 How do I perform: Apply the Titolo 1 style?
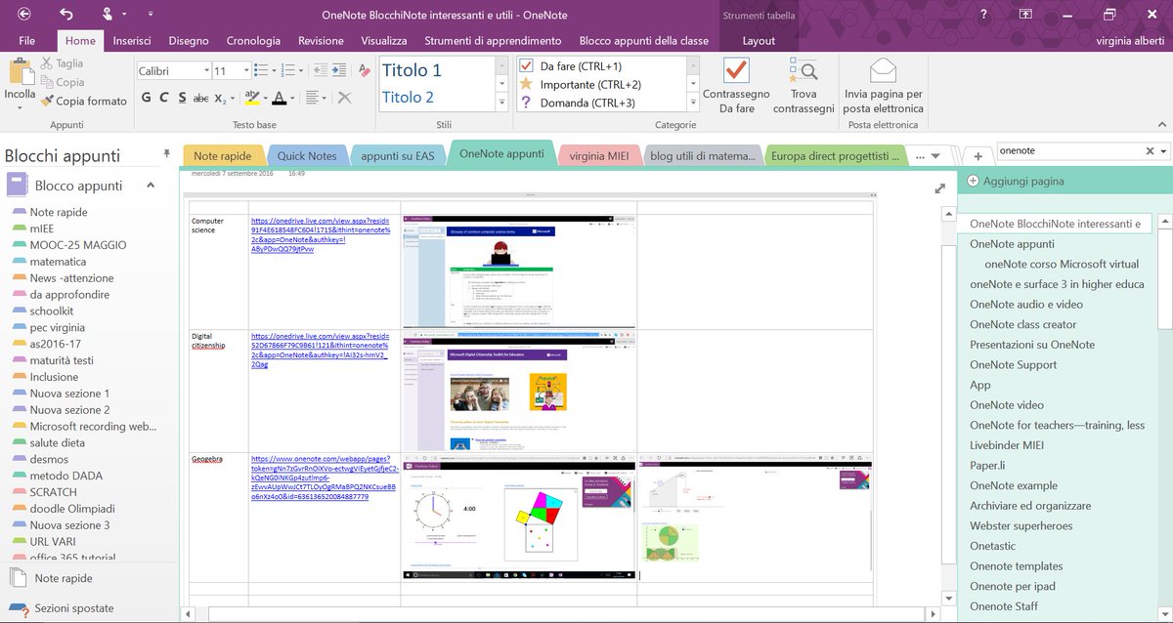(x=412, y=70)
